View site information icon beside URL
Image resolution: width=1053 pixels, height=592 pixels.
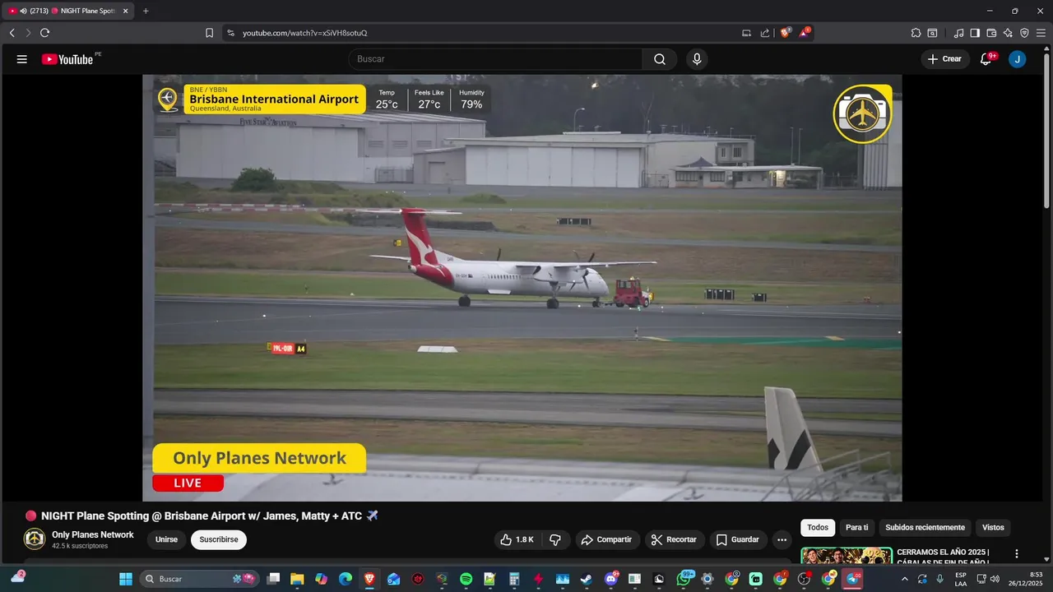(230, 33)
